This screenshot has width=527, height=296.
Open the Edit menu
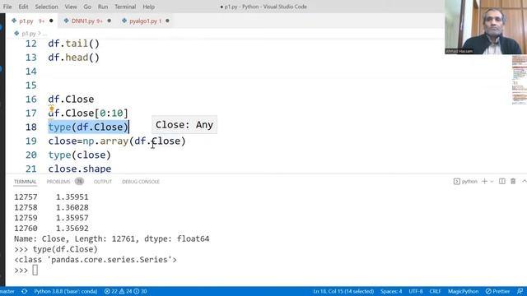click(x=24, y=7)
